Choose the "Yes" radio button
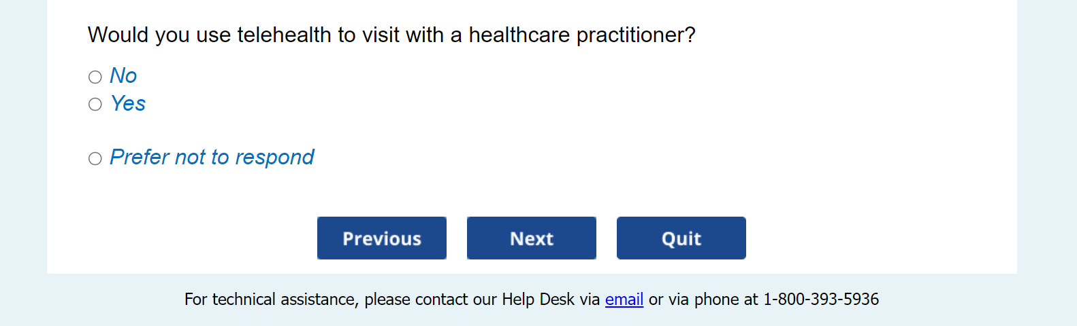 [95, 104]
